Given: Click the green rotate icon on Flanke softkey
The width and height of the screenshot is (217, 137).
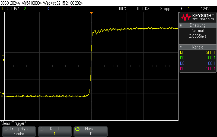Looking at the screenshot, I should (x=77, y=129).
